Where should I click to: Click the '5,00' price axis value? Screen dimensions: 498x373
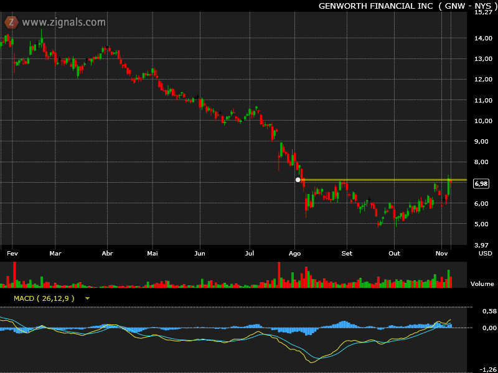point(481,224)
